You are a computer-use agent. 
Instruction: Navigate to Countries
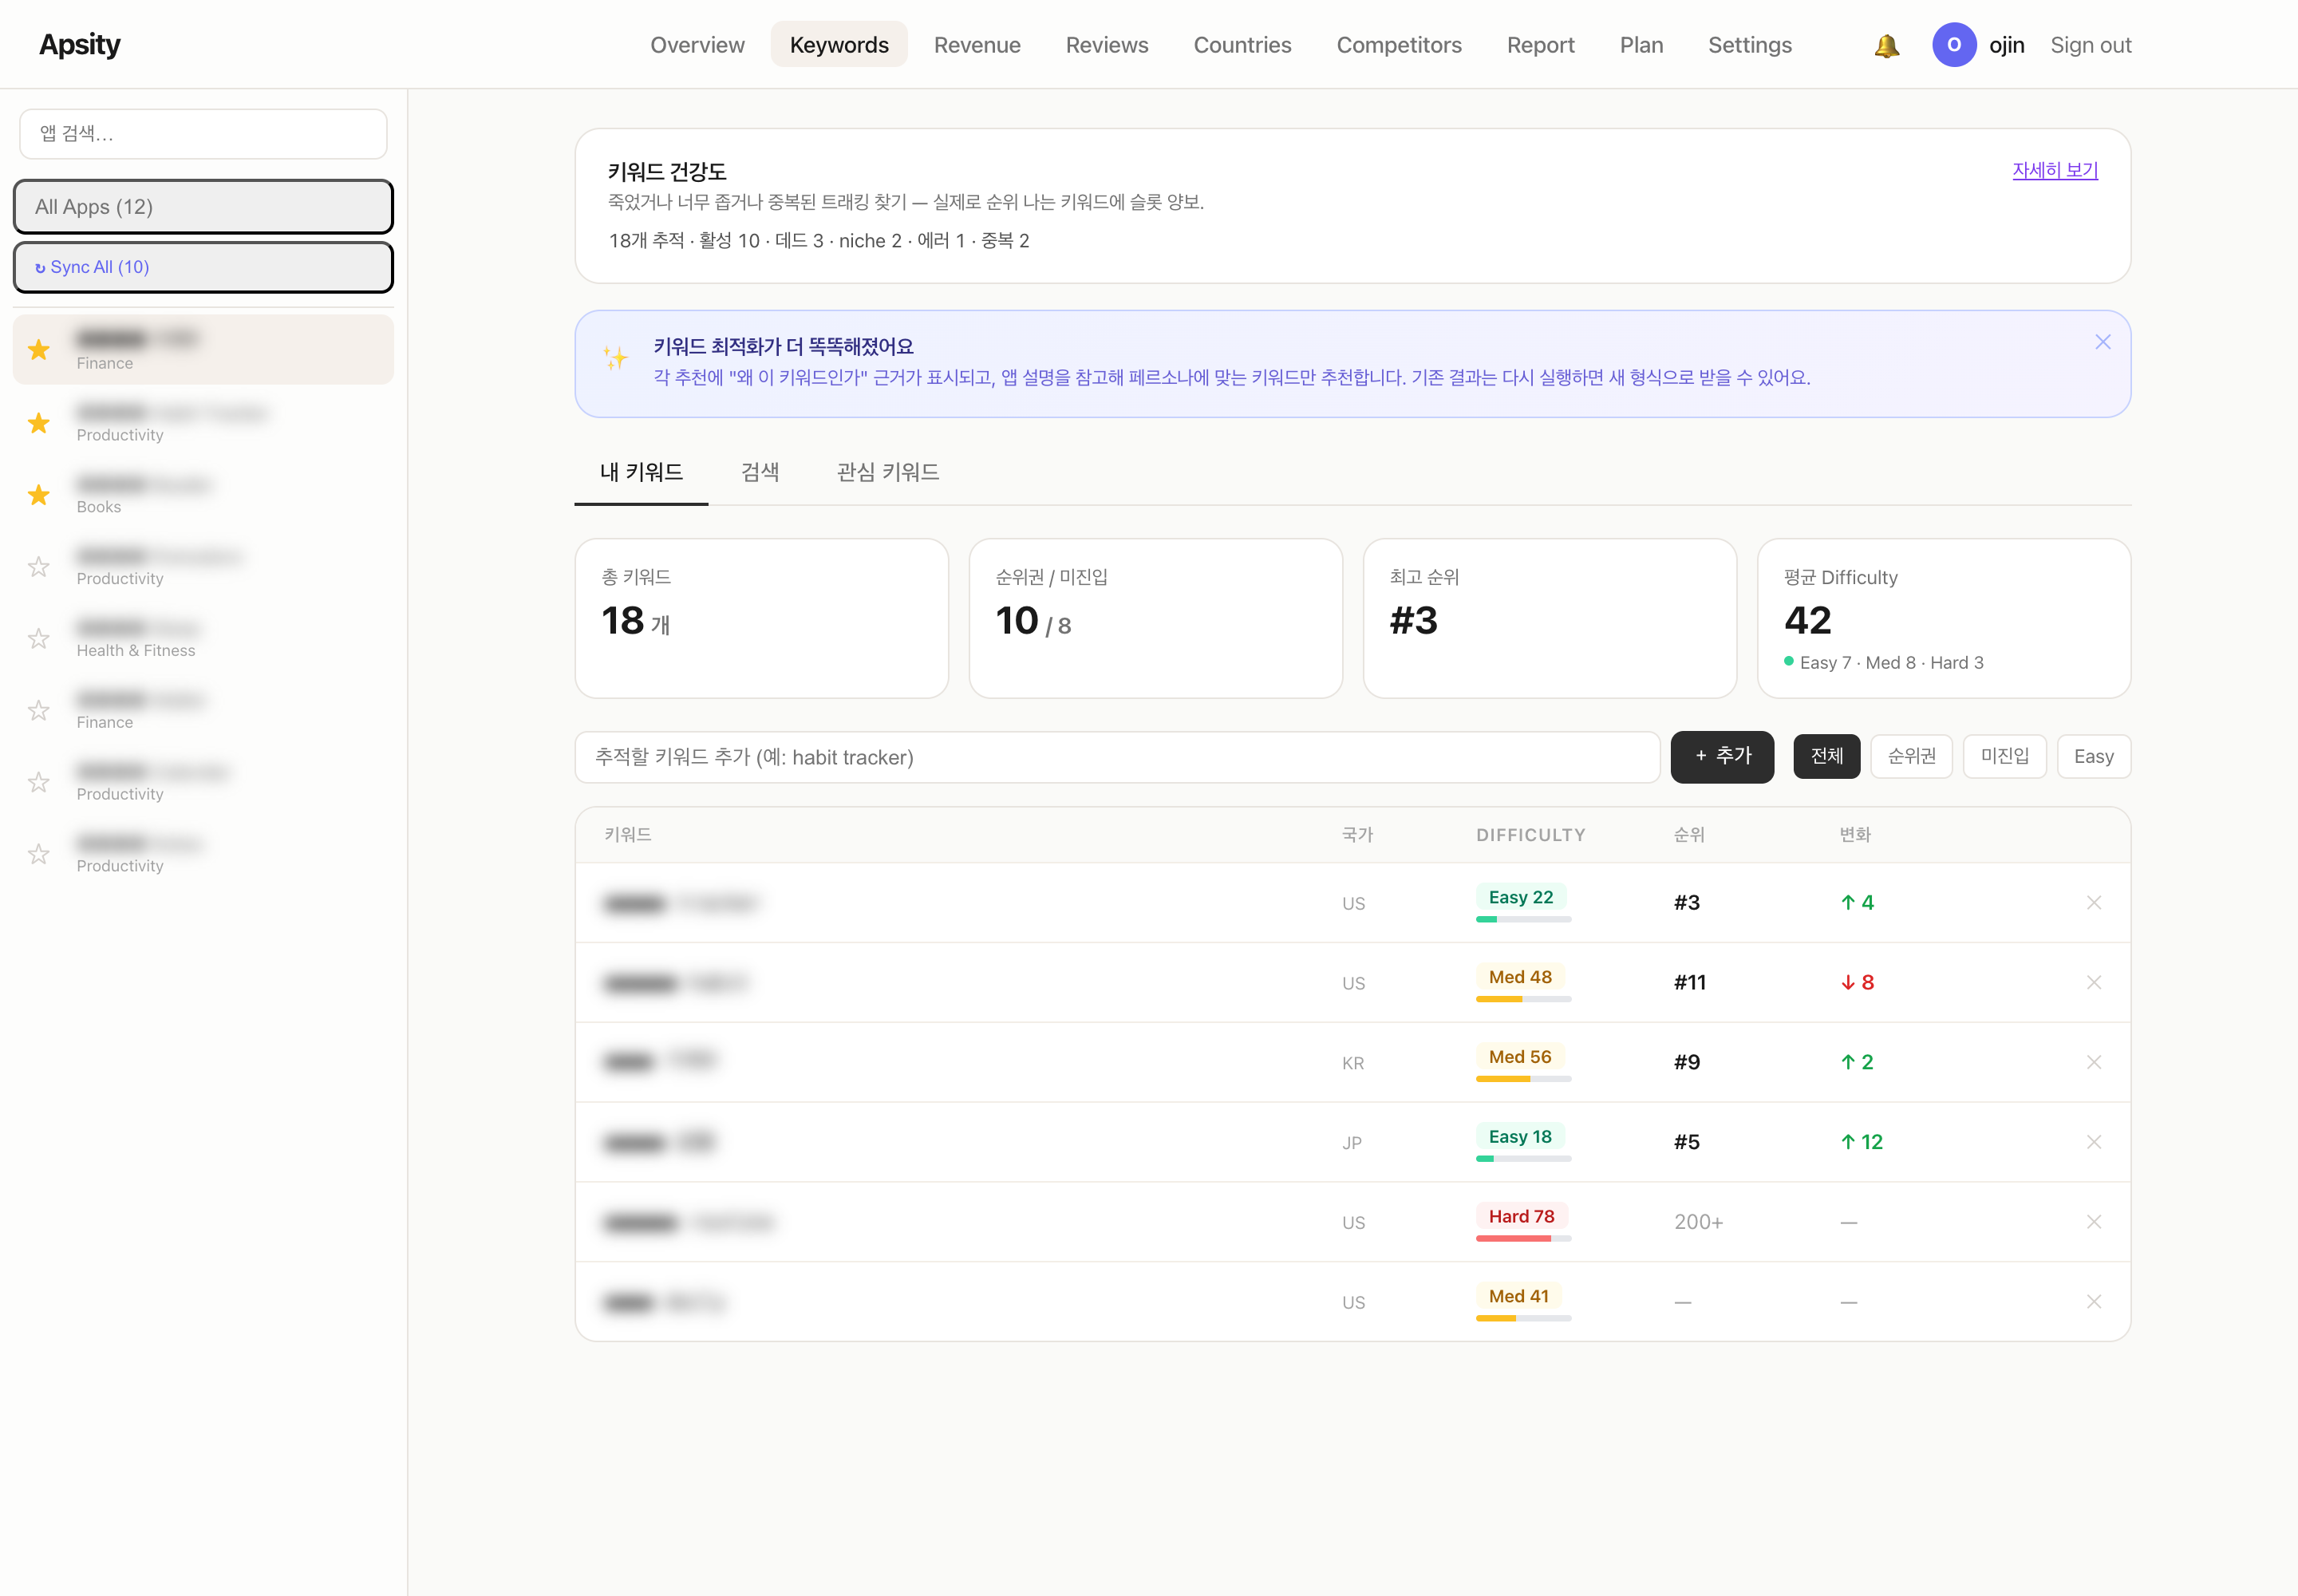coord(1242,45)
